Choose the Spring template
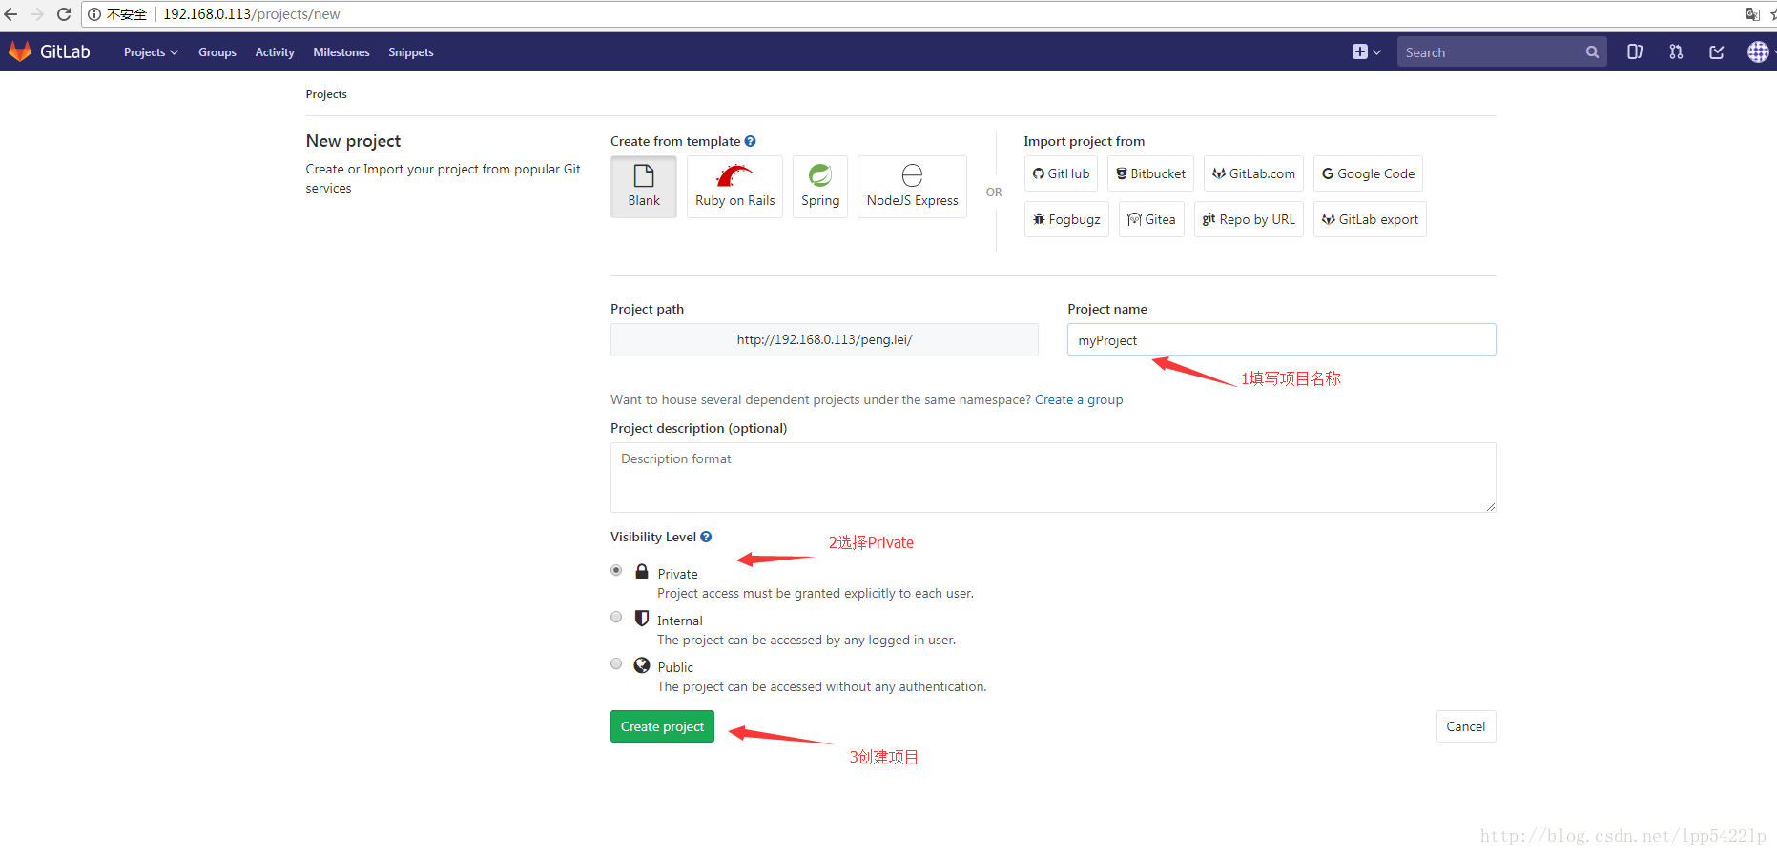Screen dimensions: 1777x855 click(820, 187)
